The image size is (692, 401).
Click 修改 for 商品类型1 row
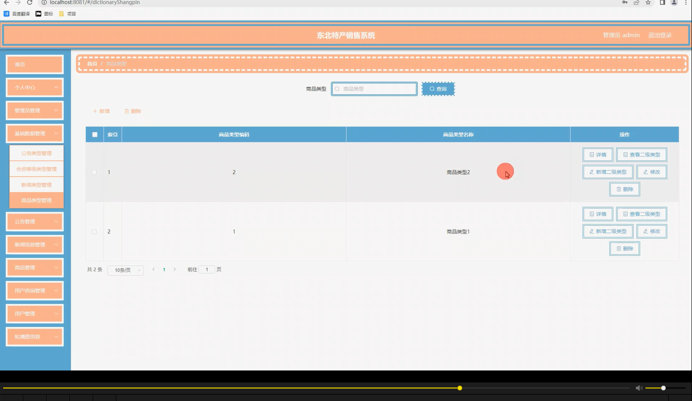[x=652, y=231]
